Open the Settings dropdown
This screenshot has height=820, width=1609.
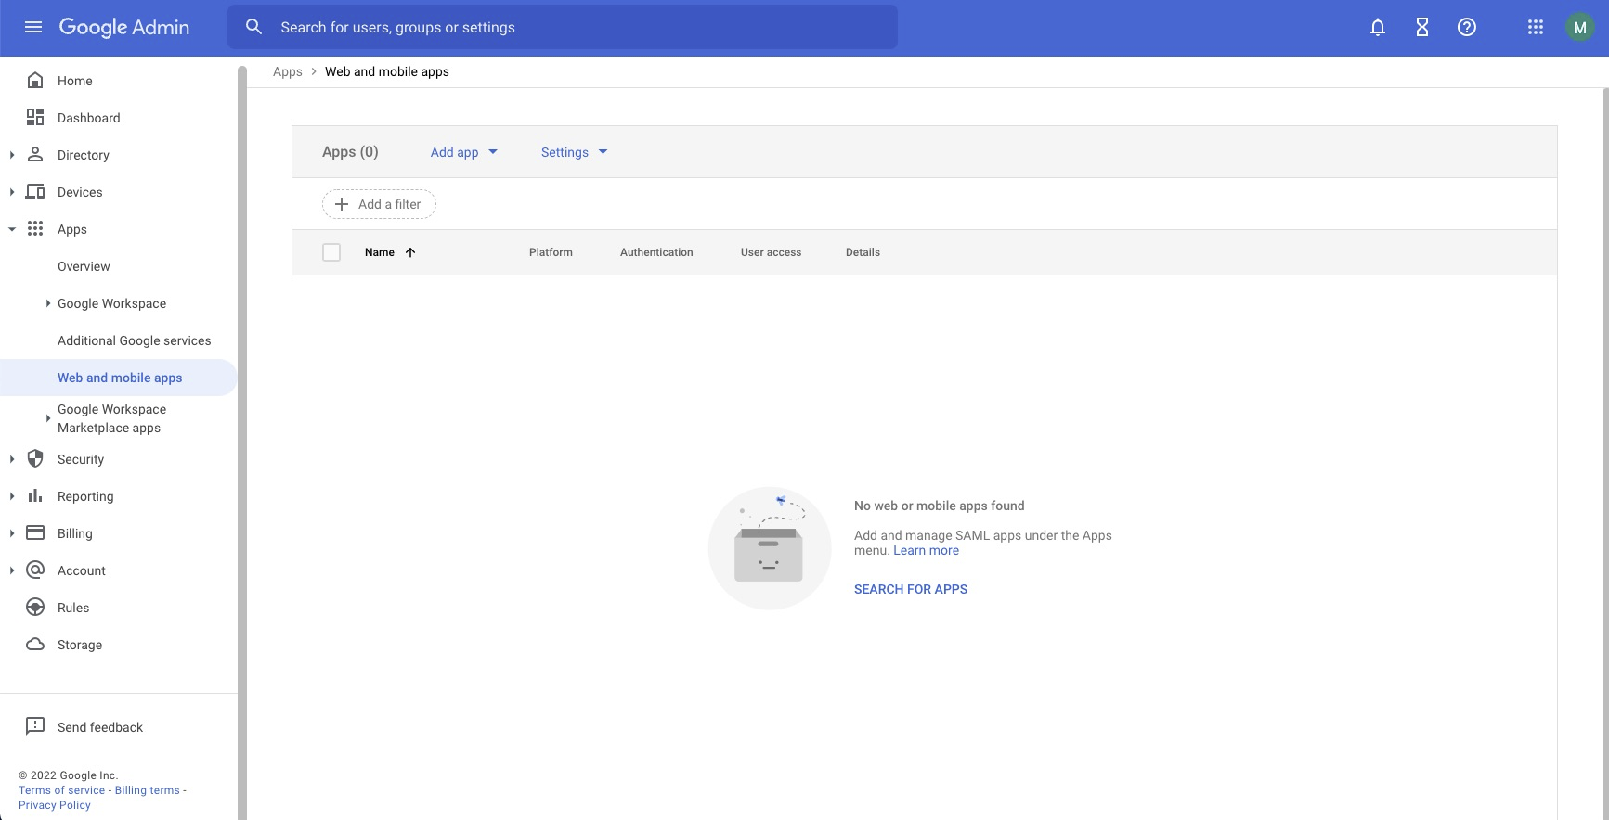[x=574, y=152]
